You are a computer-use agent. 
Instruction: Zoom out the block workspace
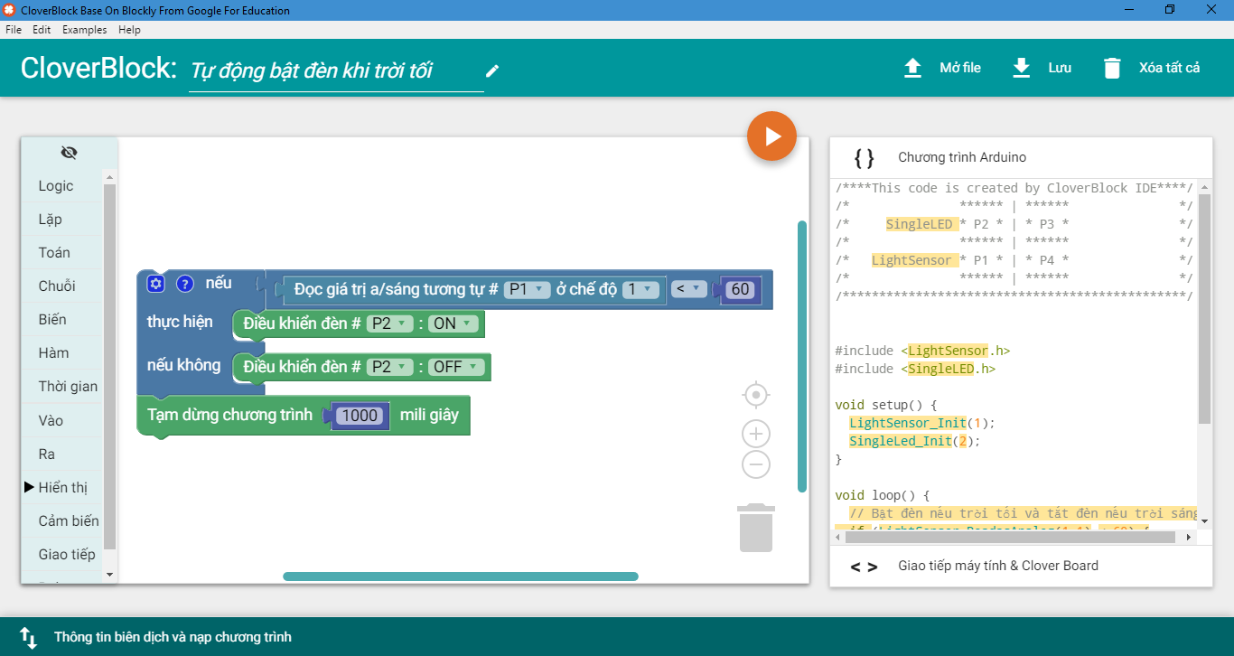coord(755,465)
